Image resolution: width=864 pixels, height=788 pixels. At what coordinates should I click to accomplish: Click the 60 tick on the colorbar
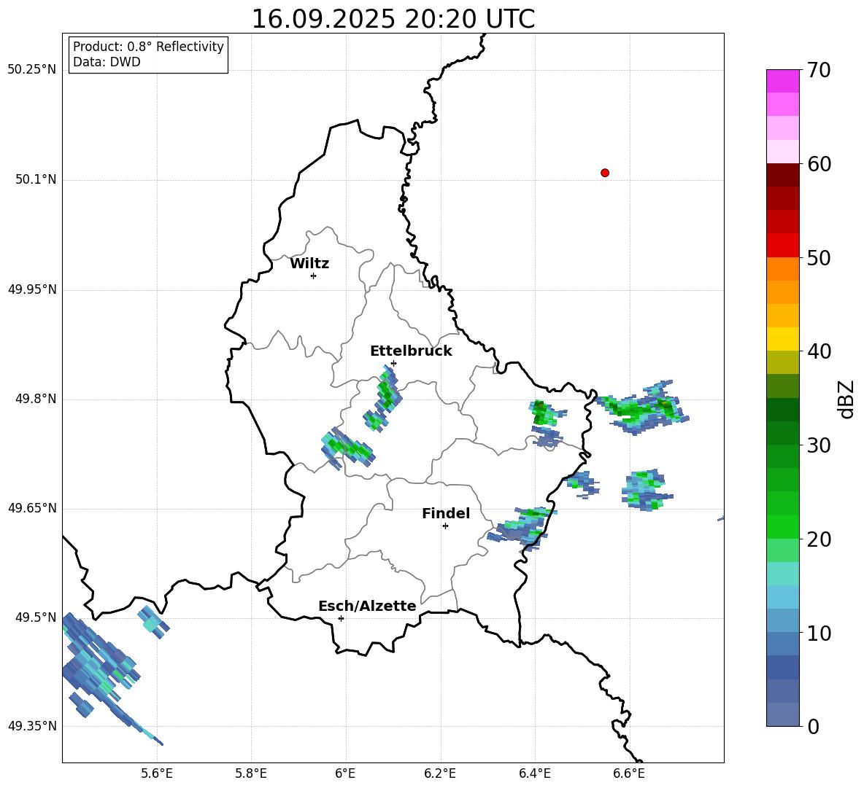point(819,164)
